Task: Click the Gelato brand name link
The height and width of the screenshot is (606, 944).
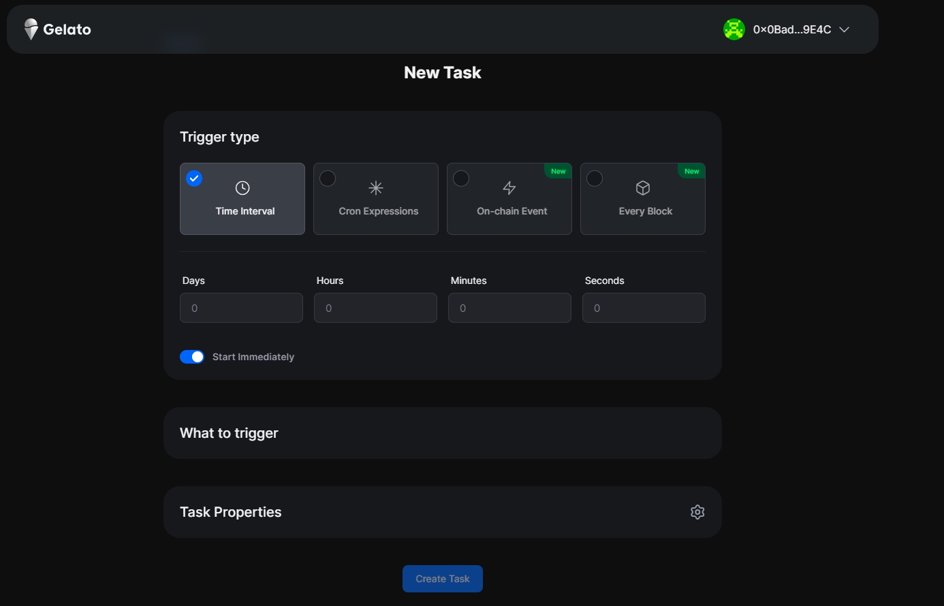Action: [67, 29]
